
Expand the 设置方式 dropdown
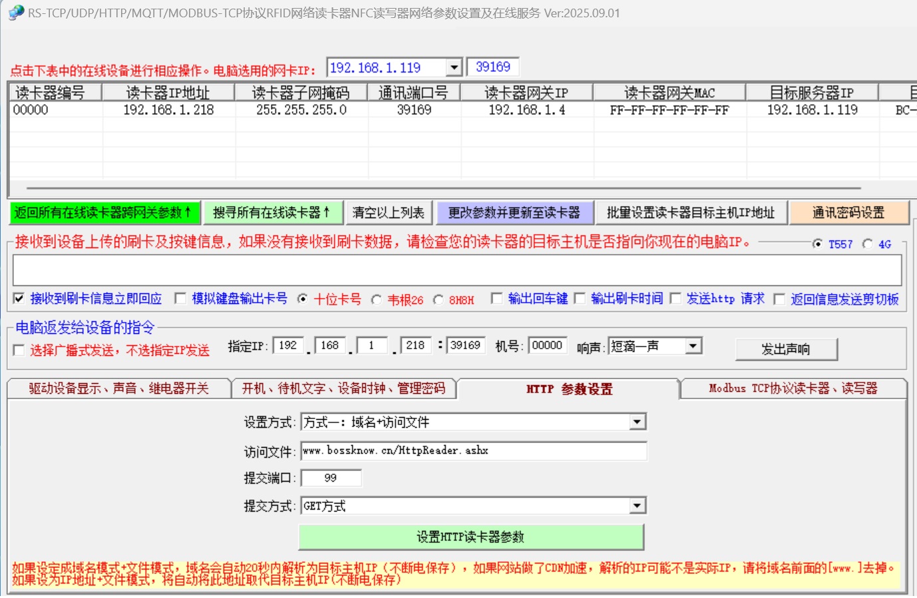pyautogui.click(x=637, y=422)
